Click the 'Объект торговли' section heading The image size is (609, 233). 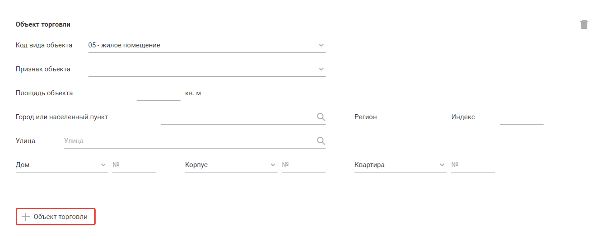[x=43, y=24]
